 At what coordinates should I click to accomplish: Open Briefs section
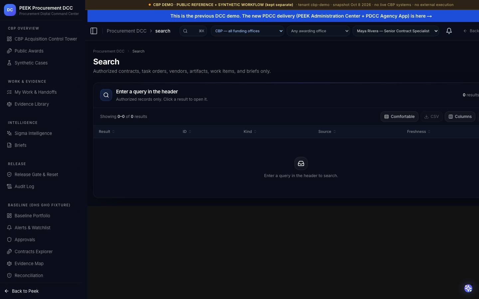point(42,145)
